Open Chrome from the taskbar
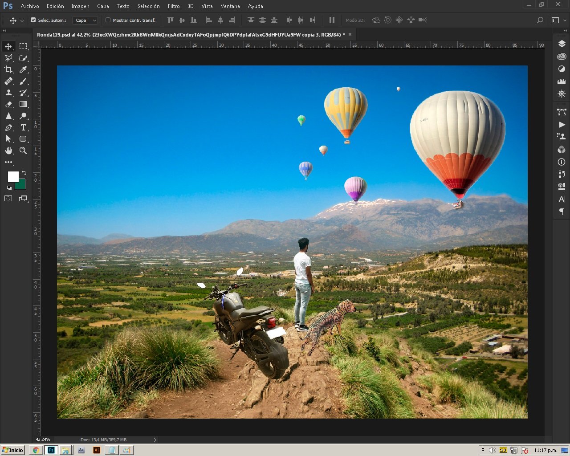570x456 pixels. coord(36,450)
